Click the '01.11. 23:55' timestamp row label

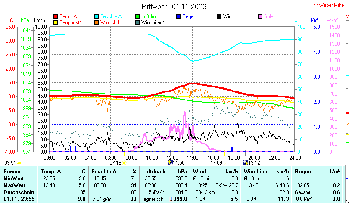pos(19,199)
